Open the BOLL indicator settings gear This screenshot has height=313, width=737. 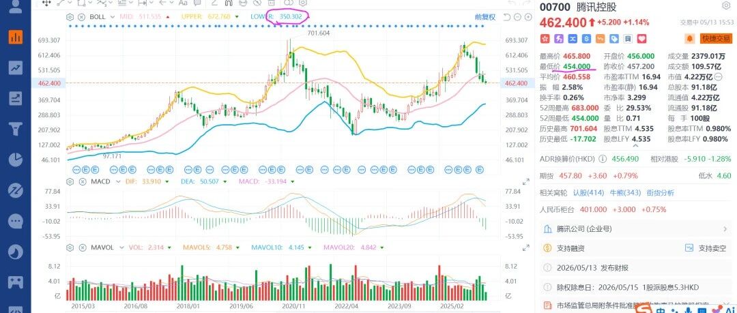click(70, 17)
